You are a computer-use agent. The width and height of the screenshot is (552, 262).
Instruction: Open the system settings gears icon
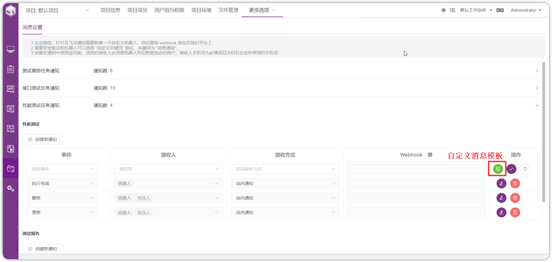11,188
